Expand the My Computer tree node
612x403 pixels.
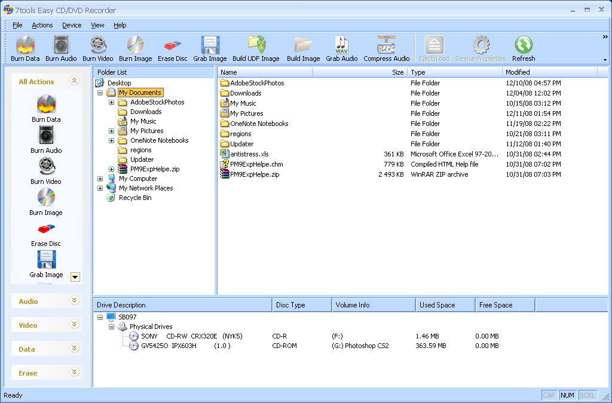100,179
